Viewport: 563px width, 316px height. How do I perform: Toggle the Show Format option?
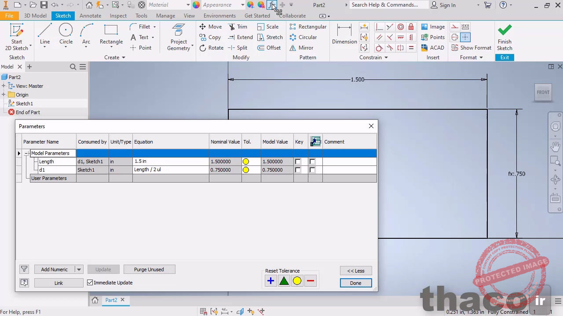pos(471,48)
